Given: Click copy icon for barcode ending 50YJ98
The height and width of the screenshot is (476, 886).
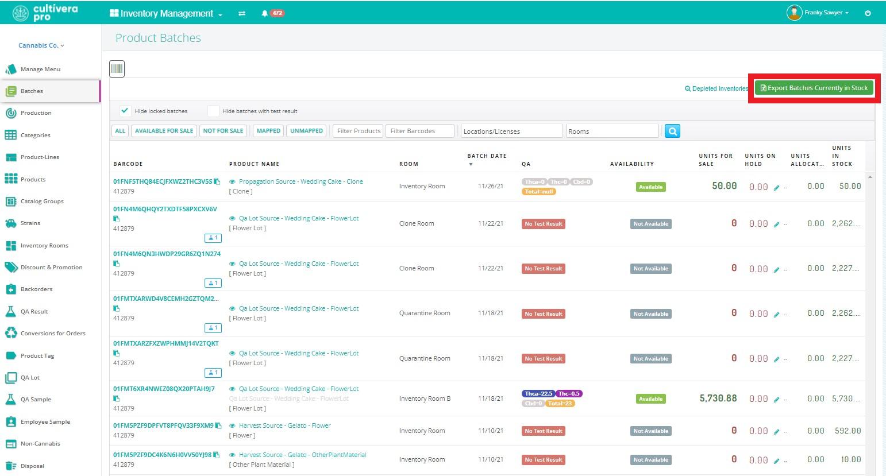Looking at the screenshot, I should [x=216, y=455].
